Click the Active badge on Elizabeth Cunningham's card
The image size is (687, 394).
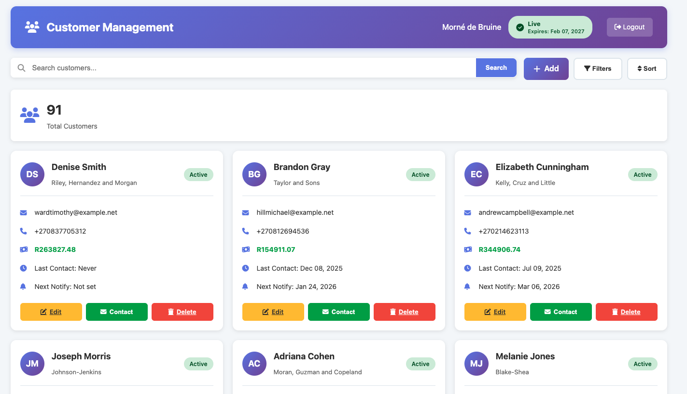point(643,174)
